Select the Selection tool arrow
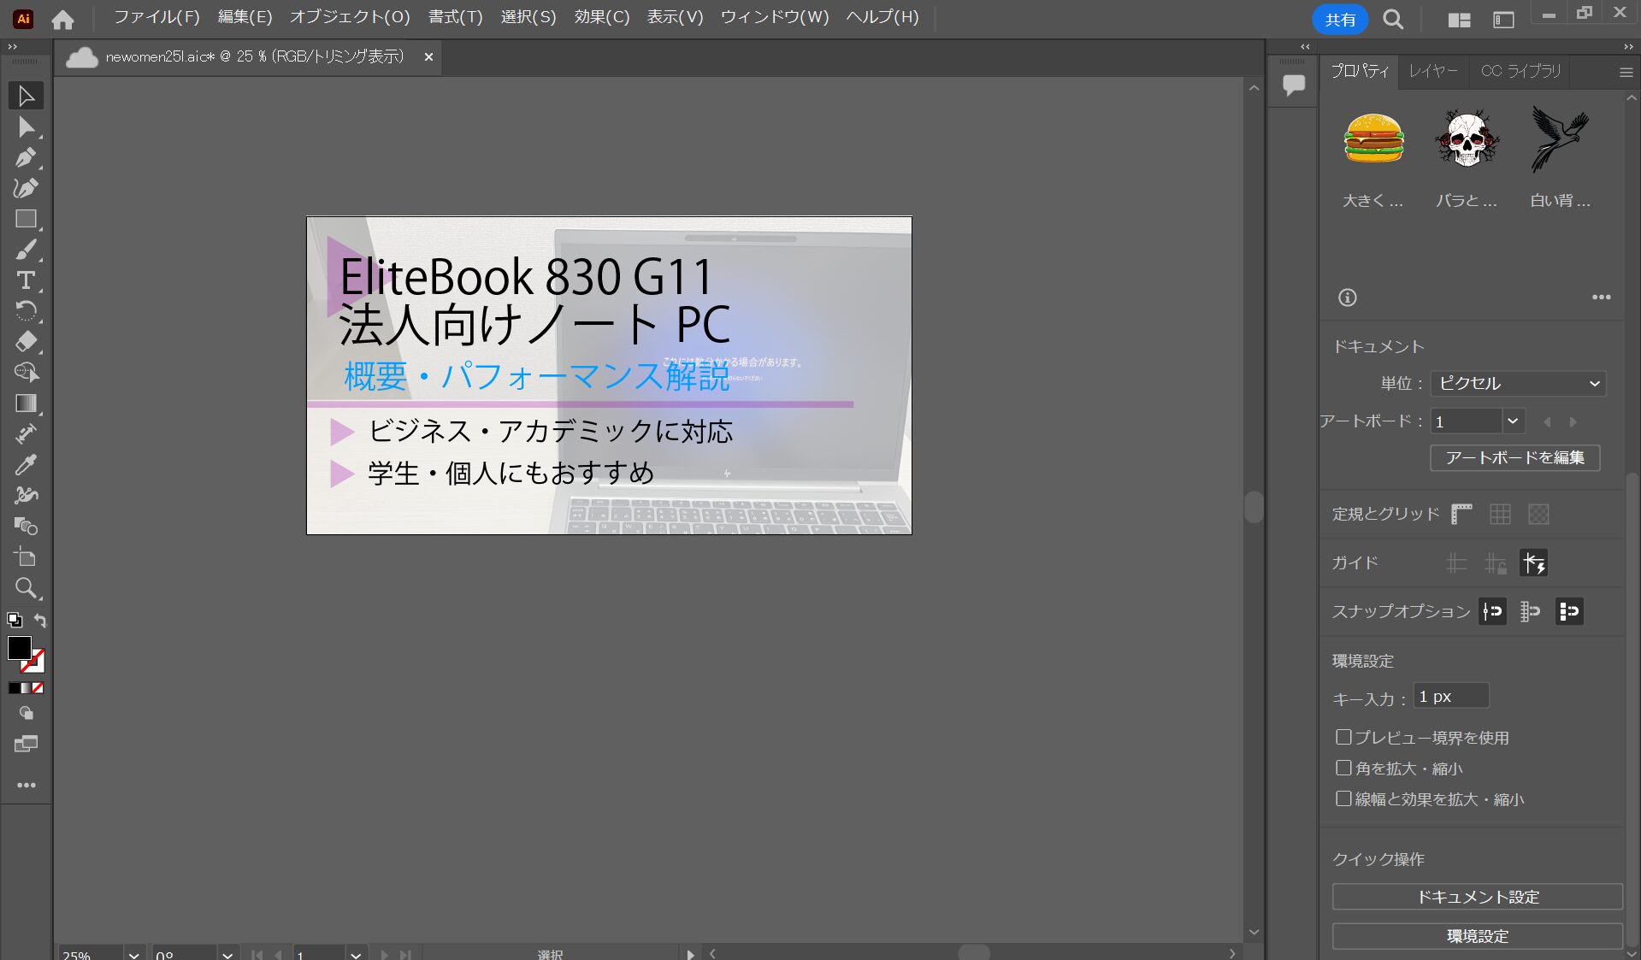 point(26,96)
